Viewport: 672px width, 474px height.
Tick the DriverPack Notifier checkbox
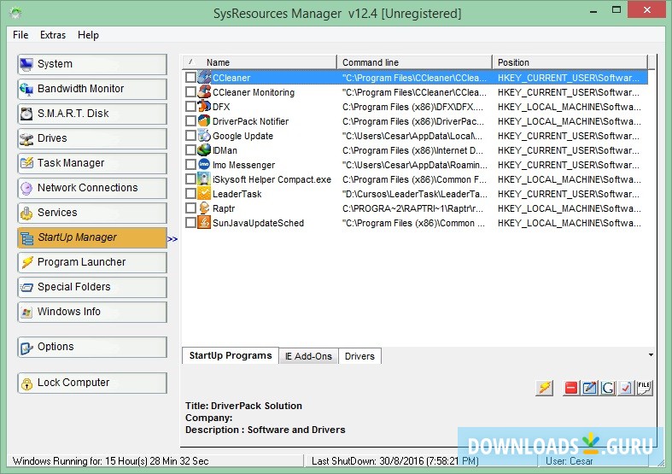tap(190, 121)
